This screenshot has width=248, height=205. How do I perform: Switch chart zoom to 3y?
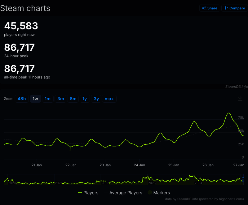pos(96,99)
